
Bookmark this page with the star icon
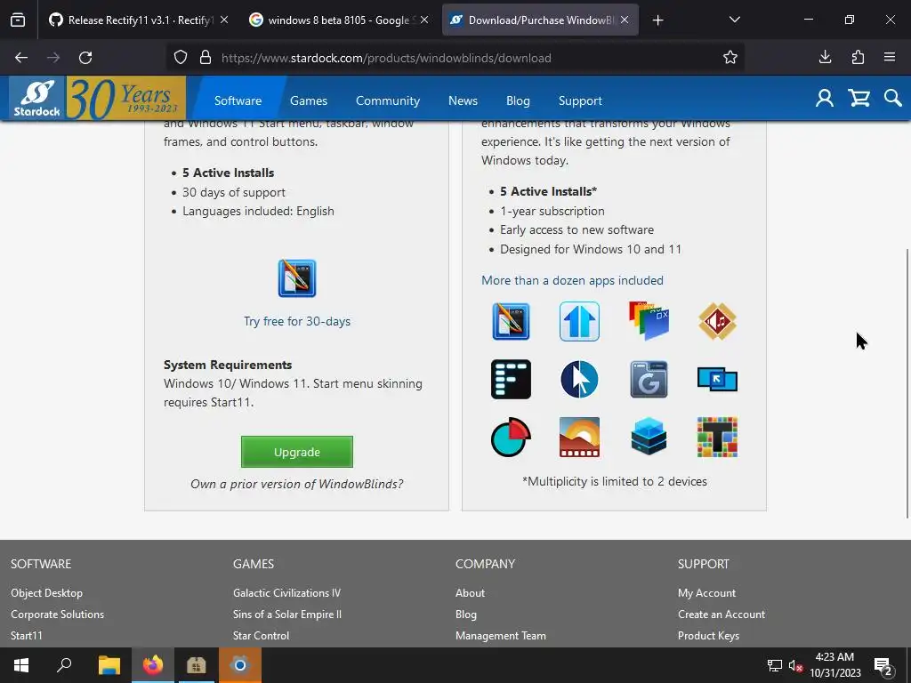tap(730, 57)
